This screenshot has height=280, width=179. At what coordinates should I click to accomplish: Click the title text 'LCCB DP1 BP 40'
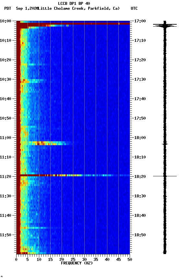[74, 3]
